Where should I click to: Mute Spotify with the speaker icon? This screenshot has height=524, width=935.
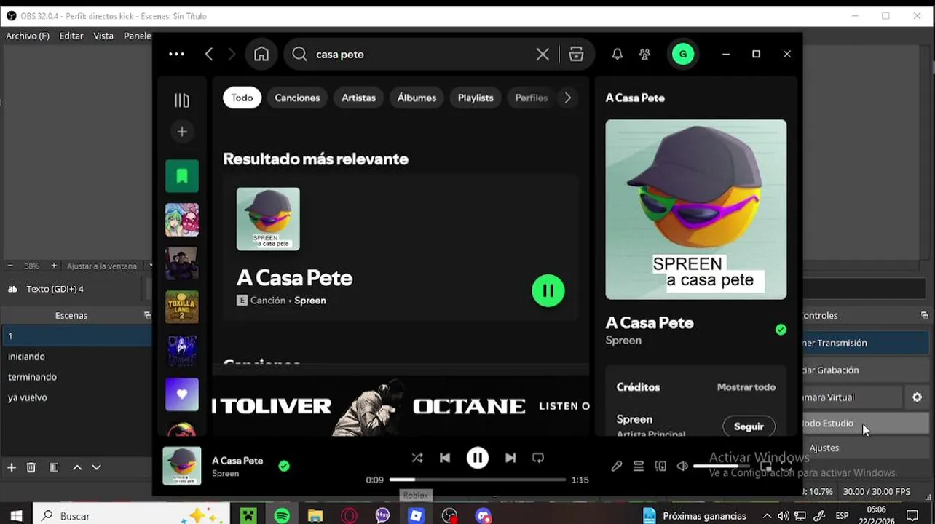tap(682, 466)
